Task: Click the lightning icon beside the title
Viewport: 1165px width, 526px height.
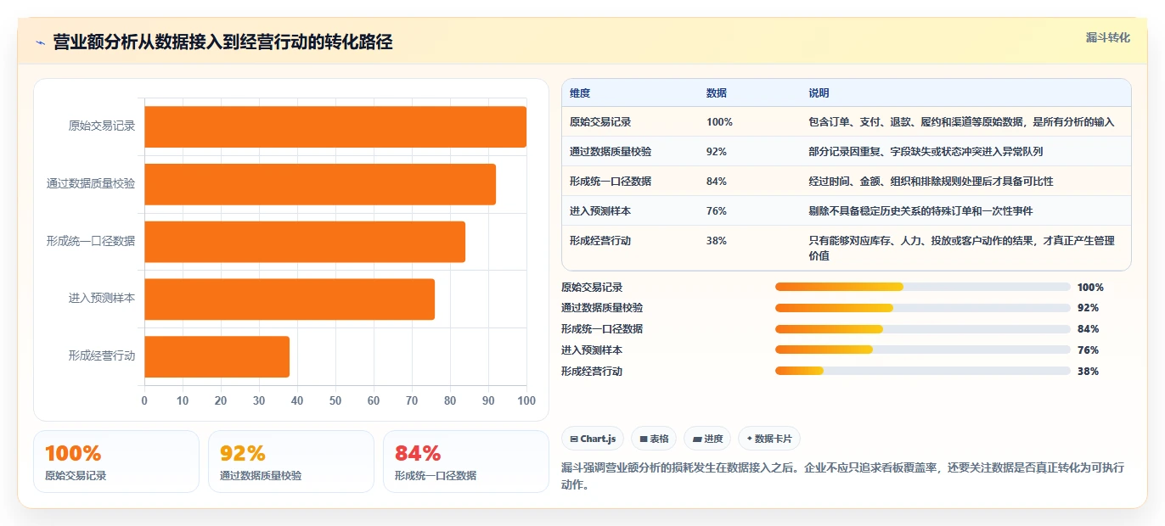Action: (40, 42)
